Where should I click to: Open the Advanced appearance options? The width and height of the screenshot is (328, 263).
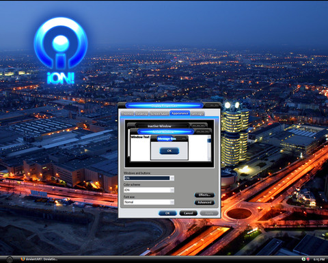tap(204, 203)
